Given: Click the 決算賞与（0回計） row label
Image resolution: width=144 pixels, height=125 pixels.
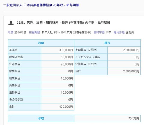Looking at the screenshot, I should [86, 64].
